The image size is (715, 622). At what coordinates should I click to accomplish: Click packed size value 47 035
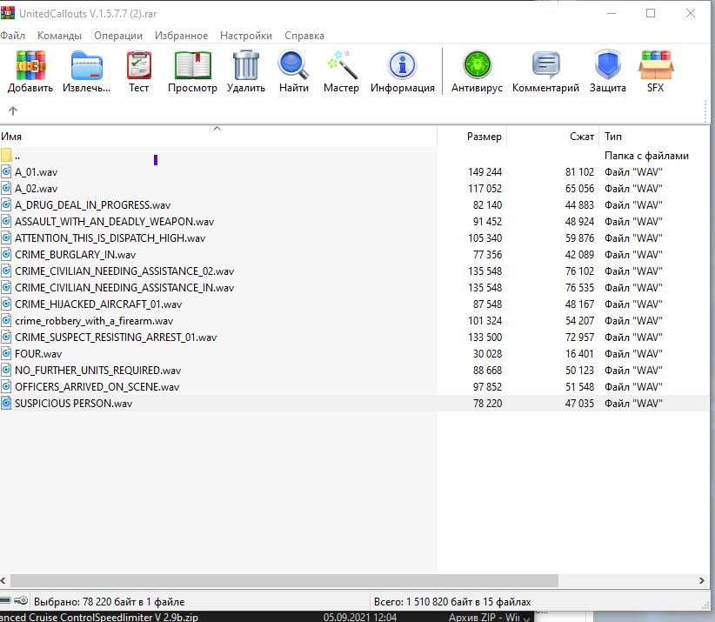[579, 403]
